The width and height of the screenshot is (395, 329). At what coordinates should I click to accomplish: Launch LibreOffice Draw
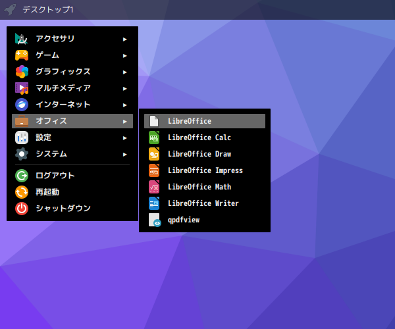(205, 154)
